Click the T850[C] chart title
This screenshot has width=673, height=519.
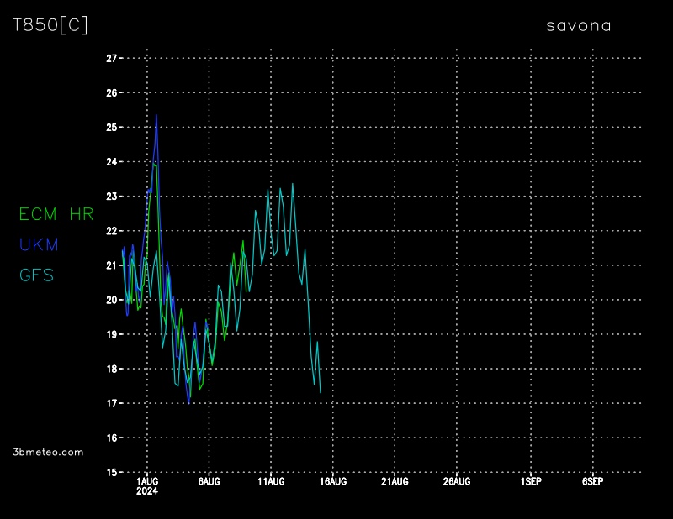(x=50, y=25)
